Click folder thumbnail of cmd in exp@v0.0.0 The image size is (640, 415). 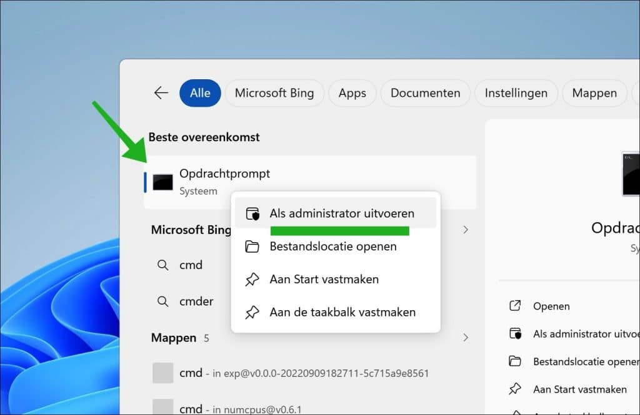(163, 373)
